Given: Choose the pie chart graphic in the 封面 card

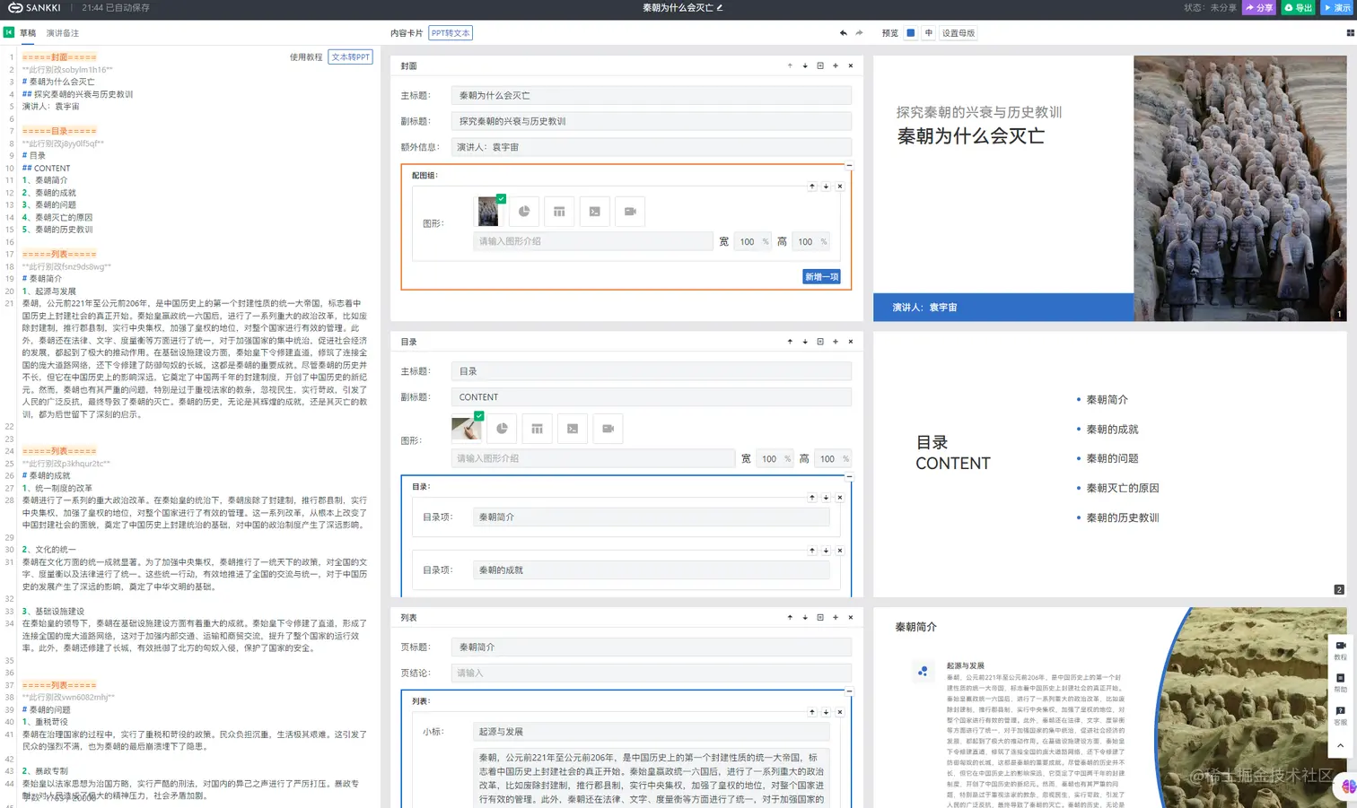Looking at the screenshot, I should point(524,212).
